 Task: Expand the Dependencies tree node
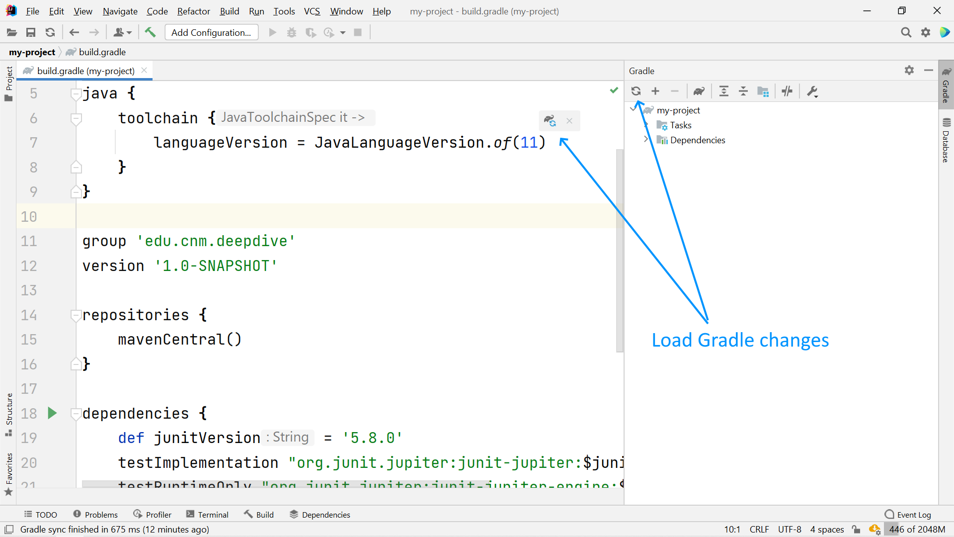[646, 140]
